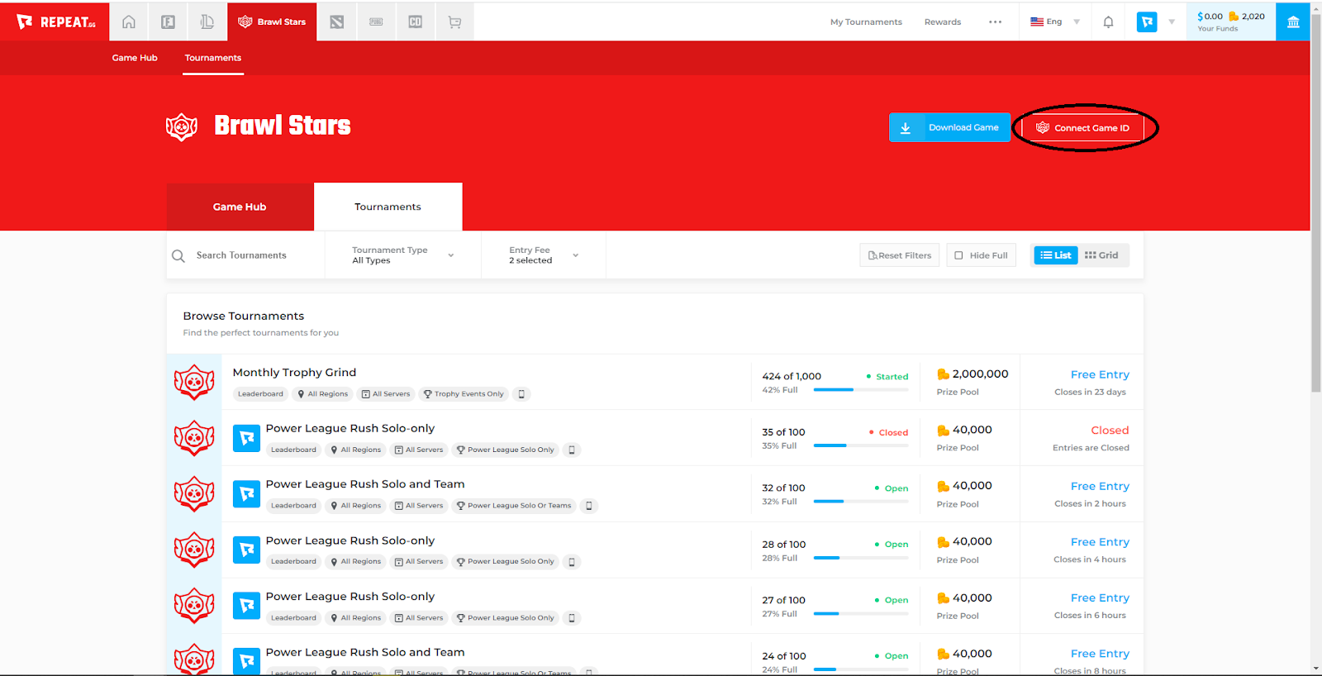Image resolution: width=1322 pixels, height=676 pixels.
Task: Click Brawl Stars icon in Monthly Trophy Grind row
Action: coord(194,383)
